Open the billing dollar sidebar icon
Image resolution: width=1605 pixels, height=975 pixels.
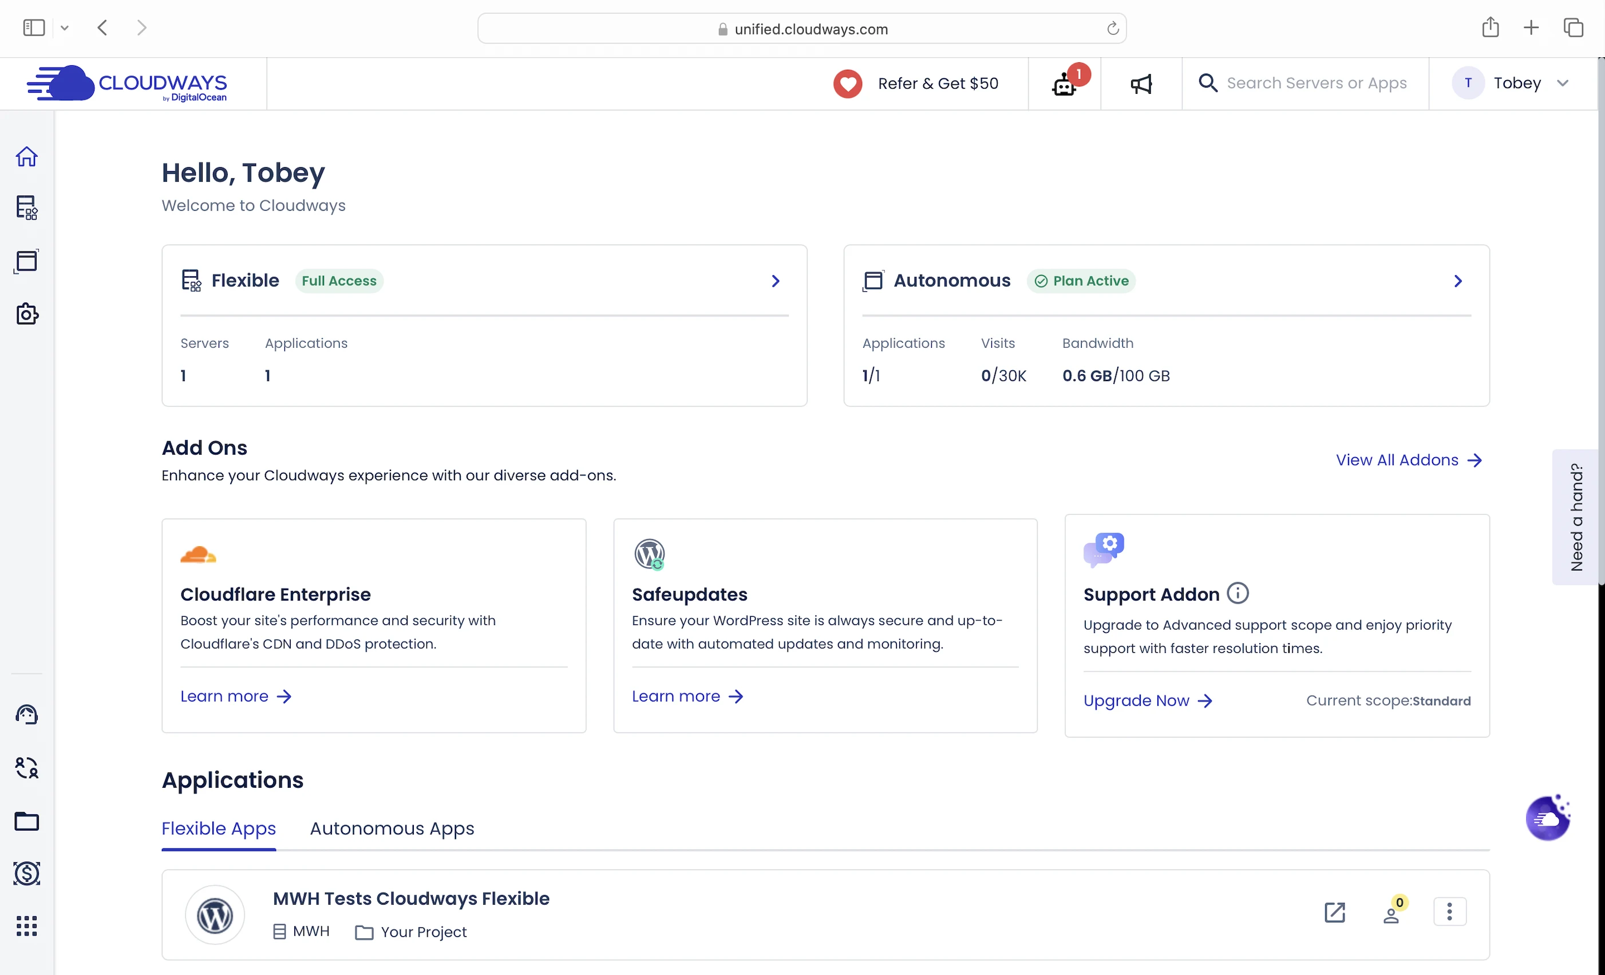27,873
